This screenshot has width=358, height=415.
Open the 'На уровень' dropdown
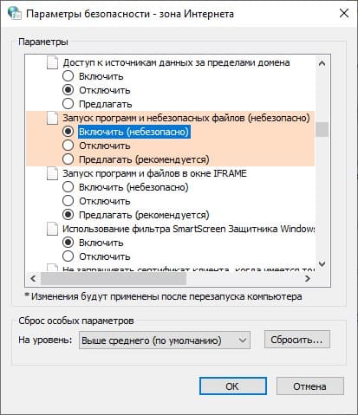pos(165,340)
